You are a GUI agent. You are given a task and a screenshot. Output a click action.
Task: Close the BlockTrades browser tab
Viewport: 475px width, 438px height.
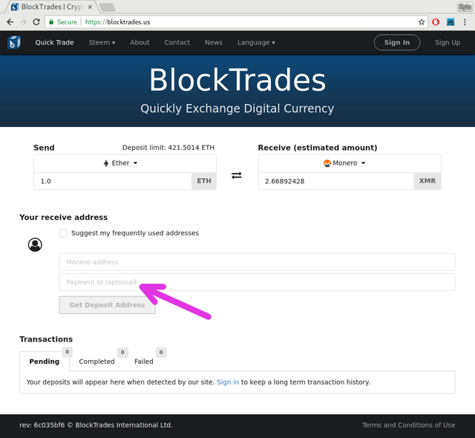pyautogui.click(x=90, y=7)
